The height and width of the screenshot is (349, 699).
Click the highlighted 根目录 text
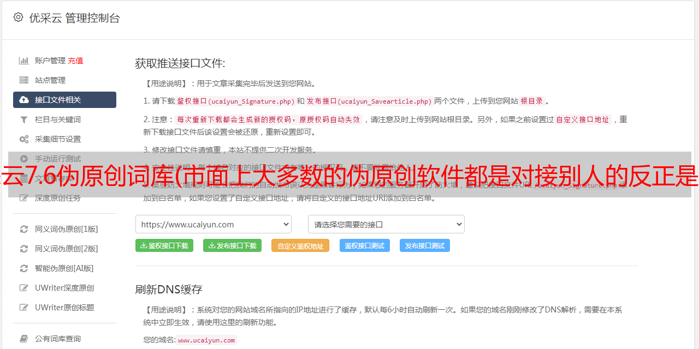tap(532, 101)
